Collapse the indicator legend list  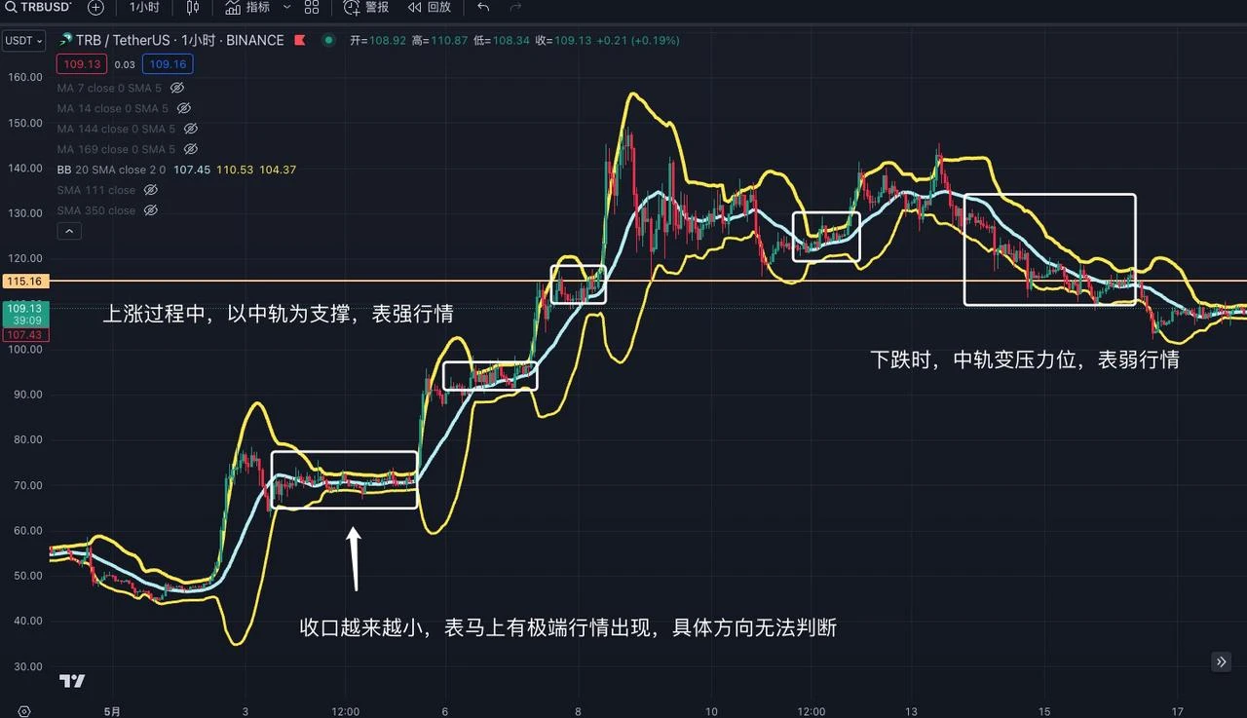pos(69,230)
